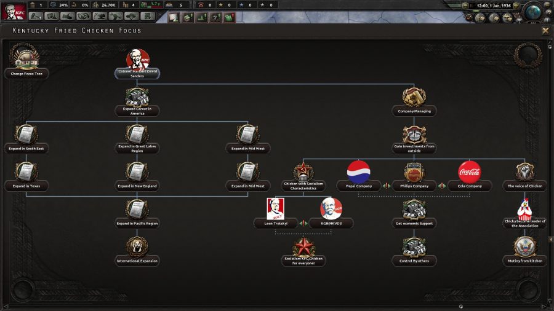Close the Kentucky Fried Chicken Focus window
Viewport: 554px width, 311px height.
point(545,31)
